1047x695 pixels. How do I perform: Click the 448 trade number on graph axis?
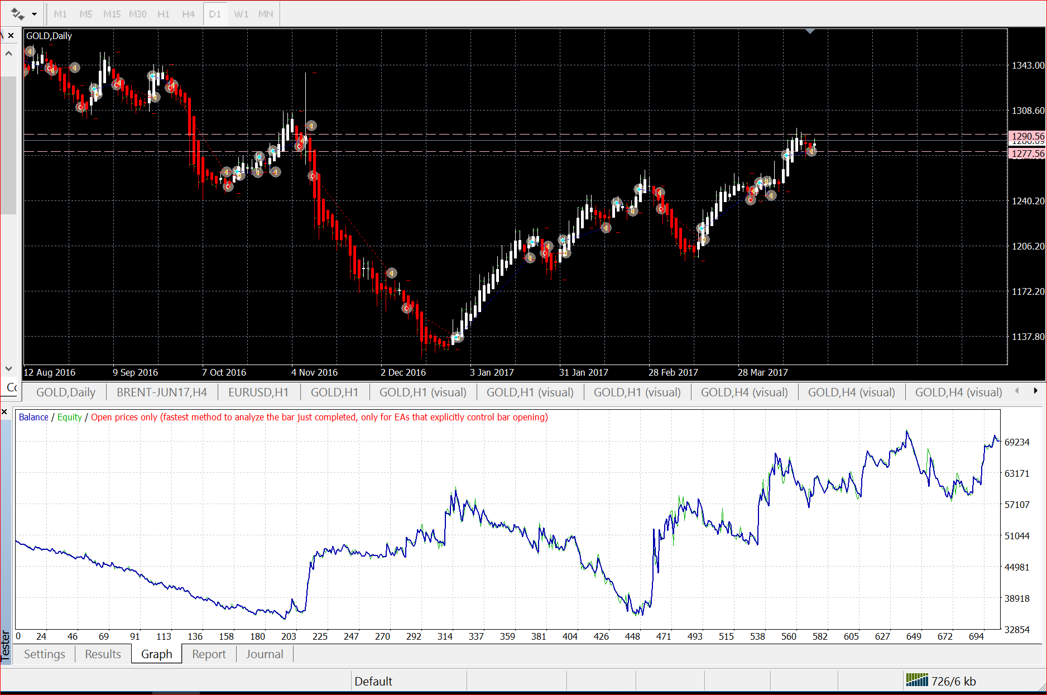click(x=632, y=636)
